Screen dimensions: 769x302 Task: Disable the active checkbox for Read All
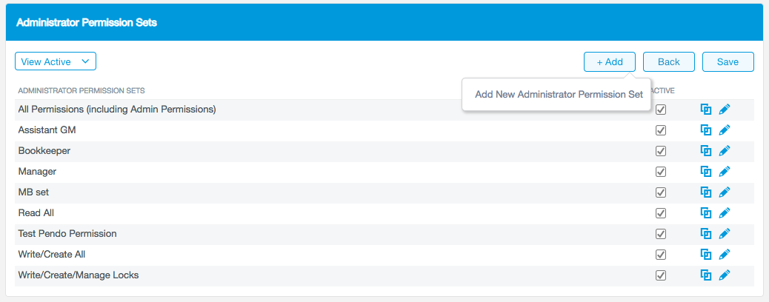coord(661,213)
